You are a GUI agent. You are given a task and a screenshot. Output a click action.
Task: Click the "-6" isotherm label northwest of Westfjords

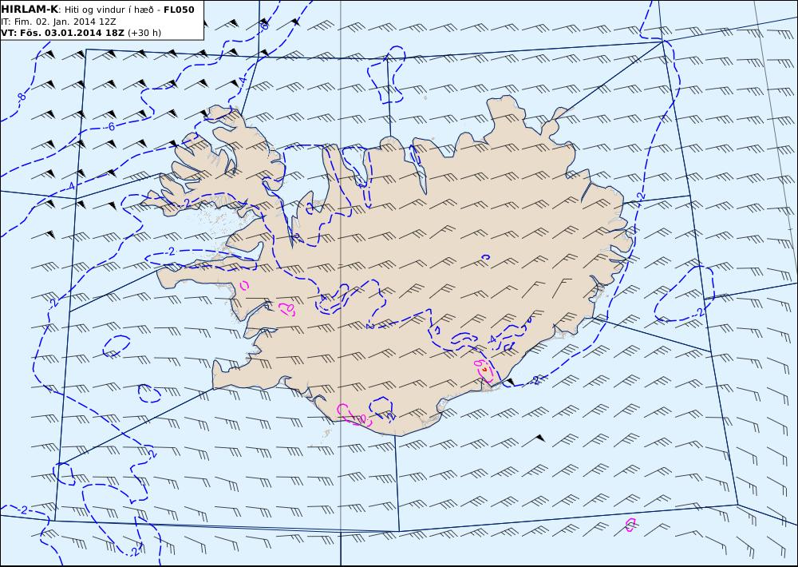click(x=110, y=127)
